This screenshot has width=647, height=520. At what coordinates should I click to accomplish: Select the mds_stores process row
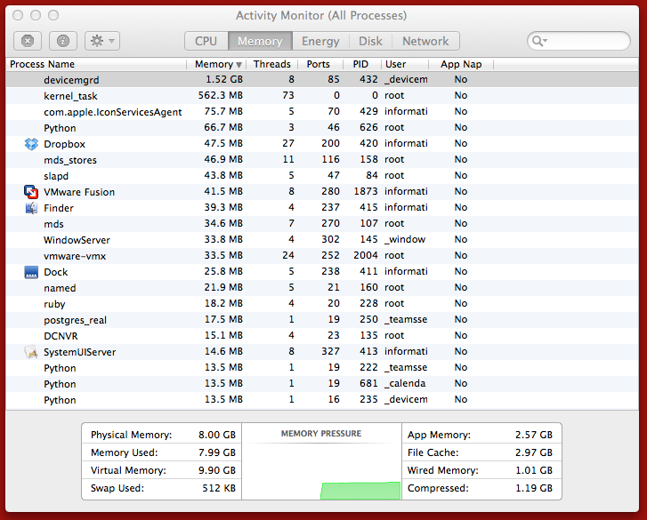coord(322,160)
